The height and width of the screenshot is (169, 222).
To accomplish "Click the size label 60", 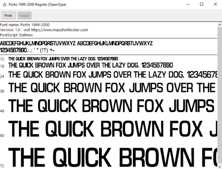I will pyautogui.click(x=2, y=136).
